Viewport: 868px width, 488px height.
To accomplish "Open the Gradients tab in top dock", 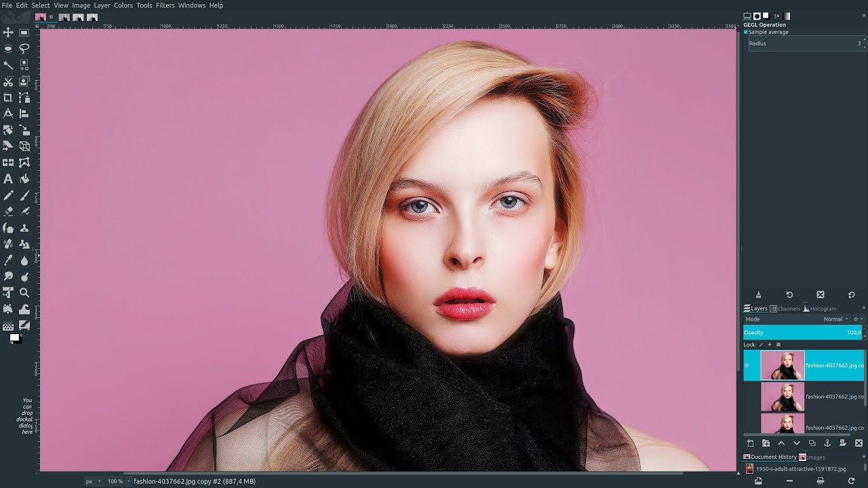I will click(x=786, y=16).
